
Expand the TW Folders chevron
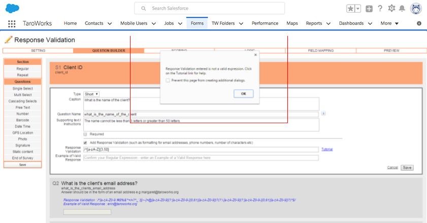coord(241,24)
